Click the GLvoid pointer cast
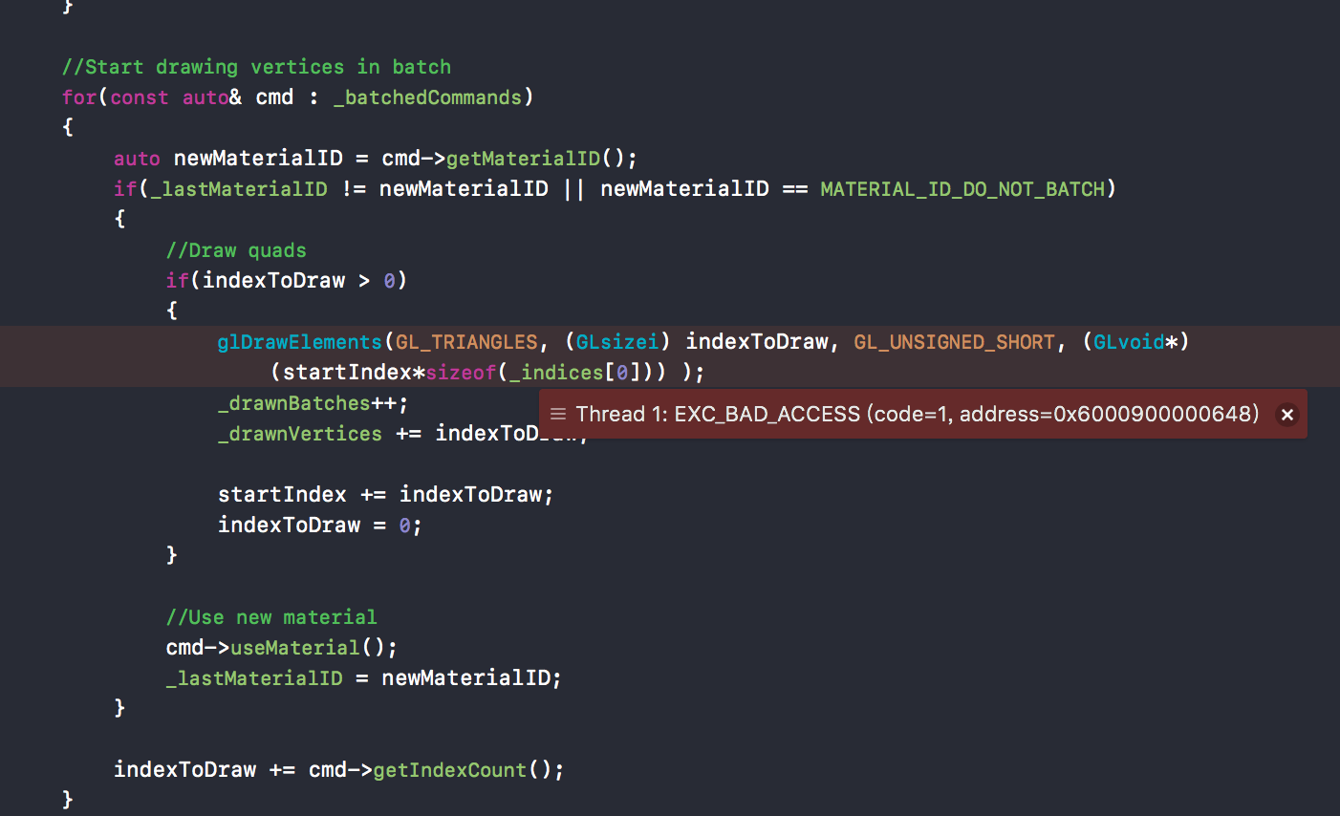Viewport: 1340px width, 816px height. click(x=1130, y=342)
